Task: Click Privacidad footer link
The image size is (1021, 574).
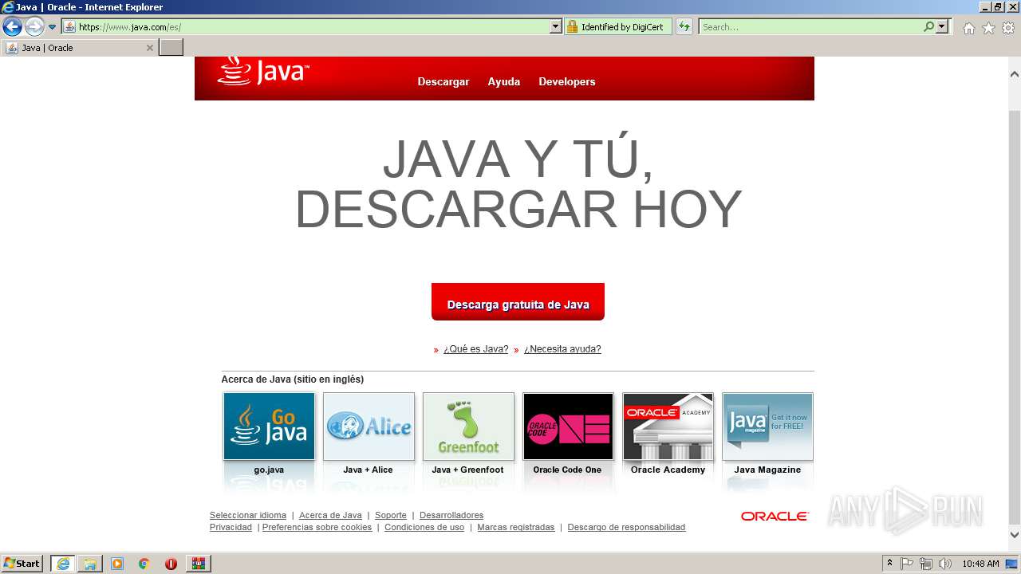Action: tap(231, 527)
